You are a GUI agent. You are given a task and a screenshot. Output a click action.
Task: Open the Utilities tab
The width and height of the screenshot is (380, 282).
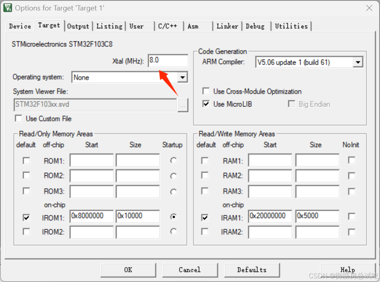[x=291, y=26]
